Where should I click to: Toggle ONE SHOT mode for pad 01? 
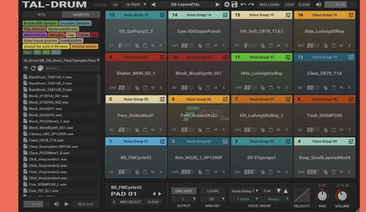(x=184, y=191)
